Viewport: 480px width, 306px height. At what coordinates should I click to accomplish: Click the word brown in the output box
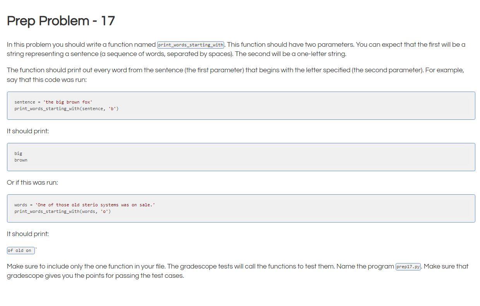(21, 160)
